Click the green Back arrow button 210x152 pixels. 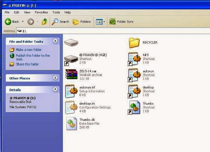click(x=8, y=22)
